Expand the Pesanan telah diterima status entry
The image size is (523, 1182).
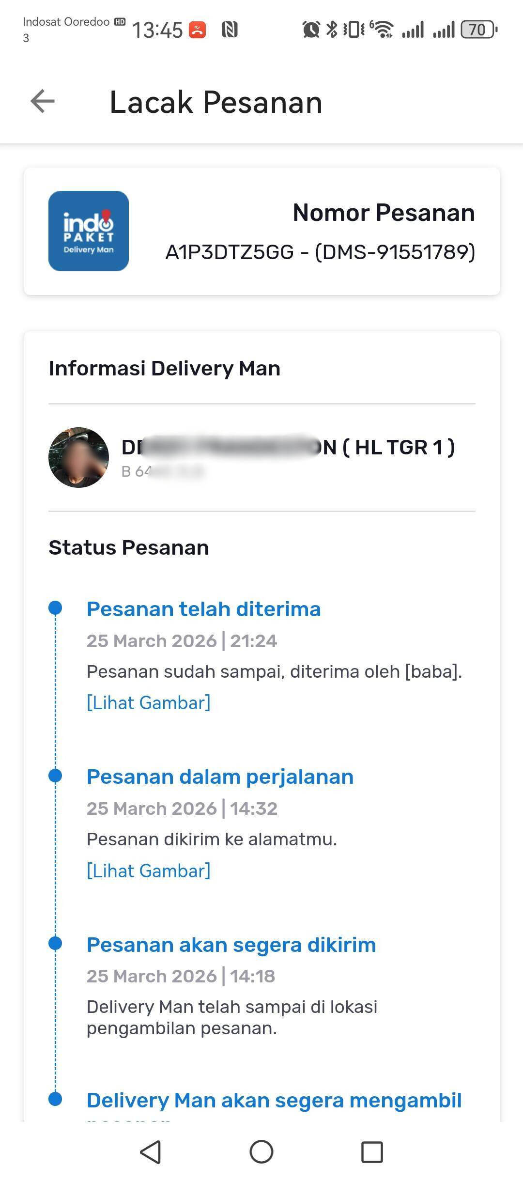pyautogui.click(x=203, y=609)
